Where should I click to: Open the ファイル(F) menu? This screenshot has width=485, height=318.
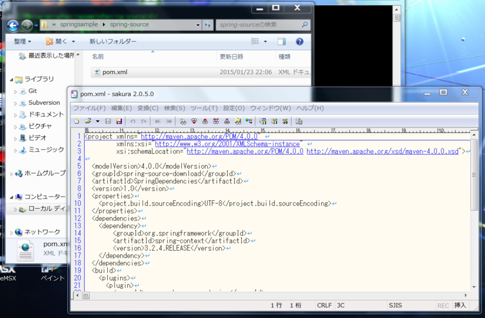point(89,108)
